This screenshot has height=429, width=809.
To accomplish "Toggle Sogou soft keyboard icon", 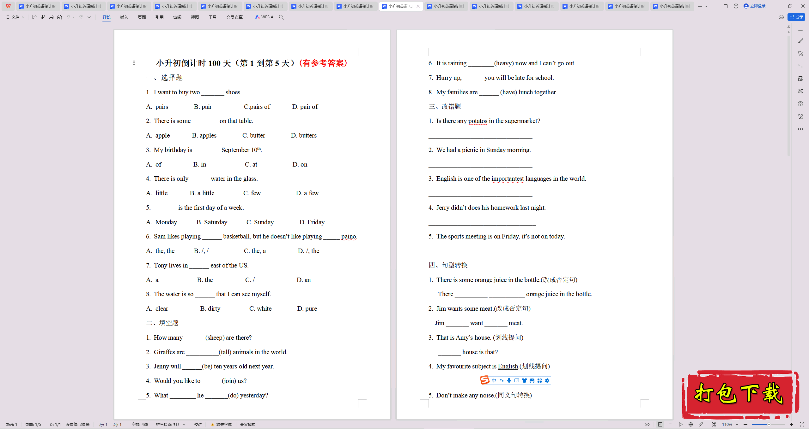I will pyautogui.click(x=517, y=380).
